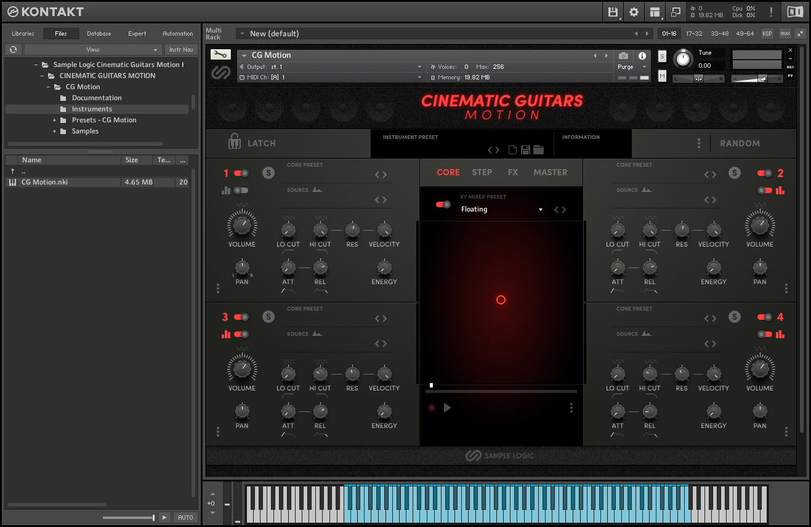811x527 pixels.
Task: Solo core 4 with S button
Action: [x=734, y=317]
